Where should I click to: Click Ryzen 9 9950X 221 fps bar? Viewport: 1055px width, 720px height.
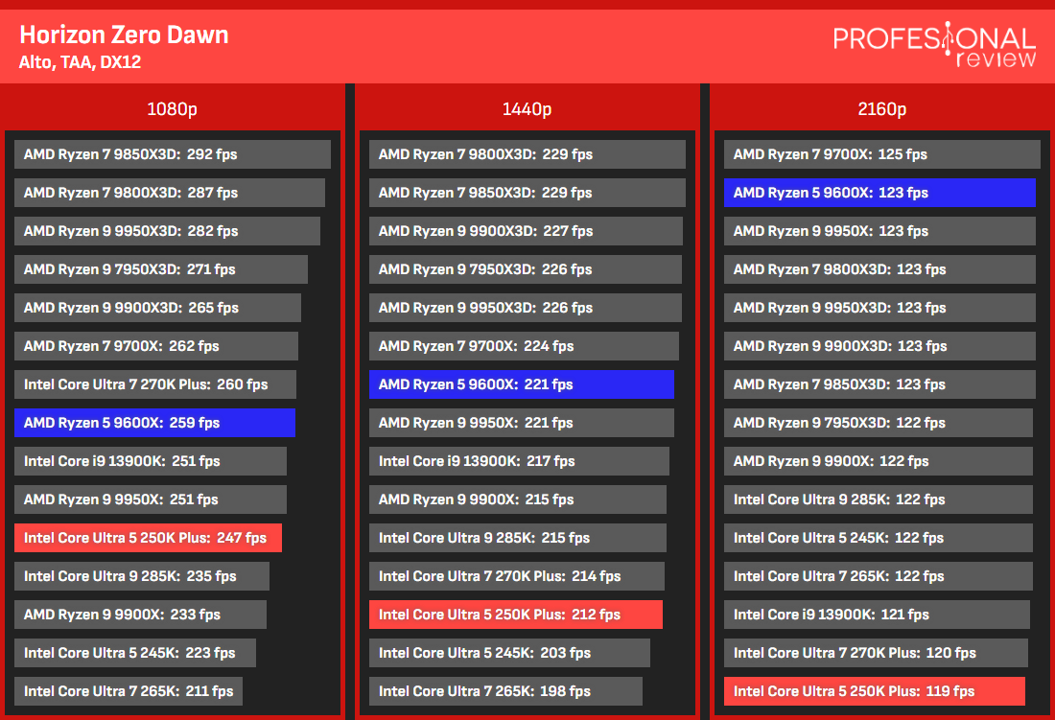(x=522, y=422)
